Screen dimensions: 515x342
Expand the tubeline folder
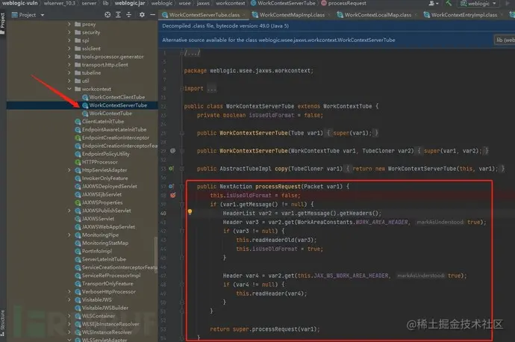coord(69,72)
